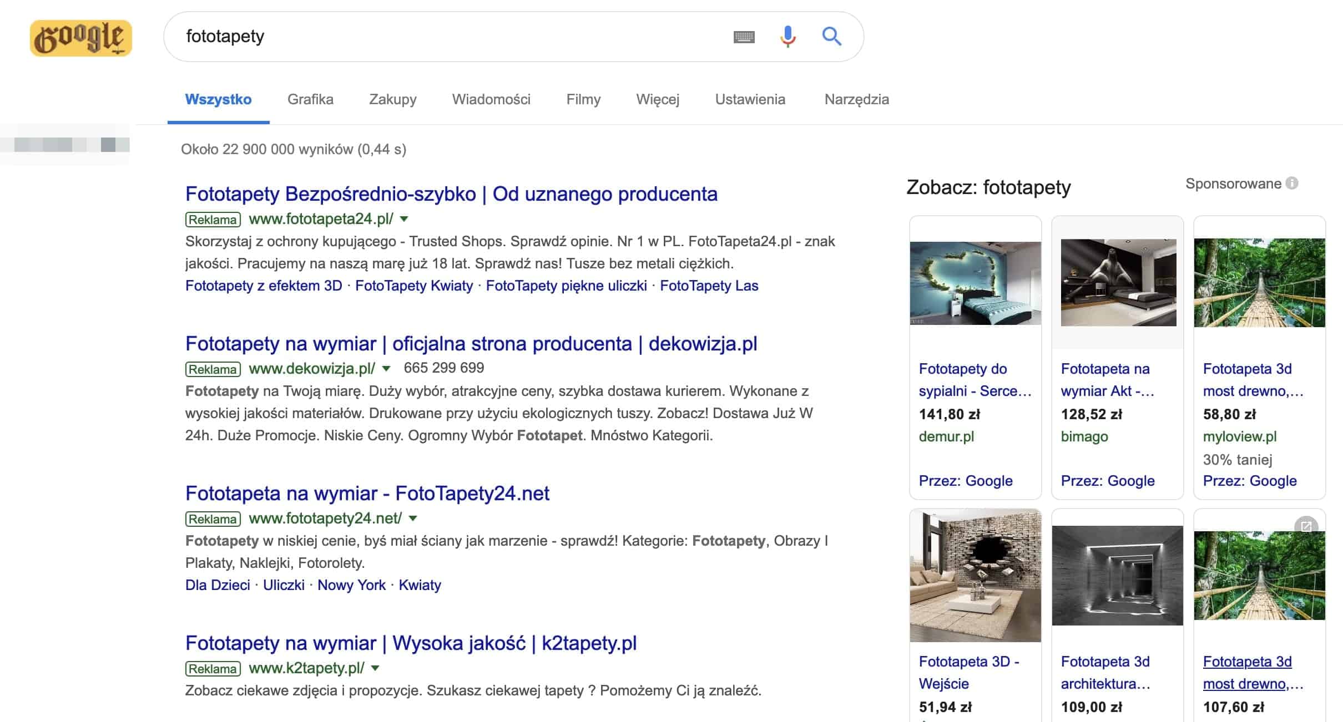Screen dimensions: 1343x722
Task: Click the price 141,80 zł
Action: click(x=950, y=414)
